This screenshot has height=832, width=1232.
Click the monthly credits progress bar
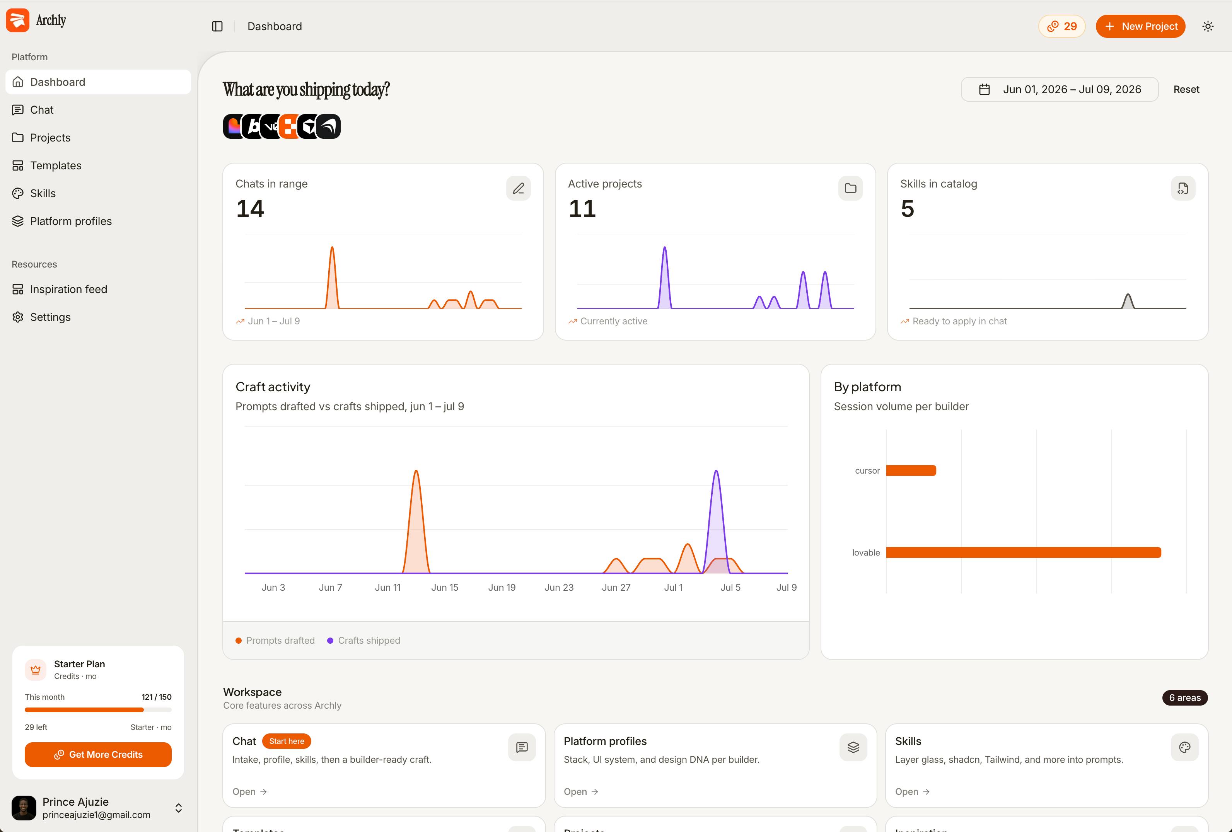point(98,709)
